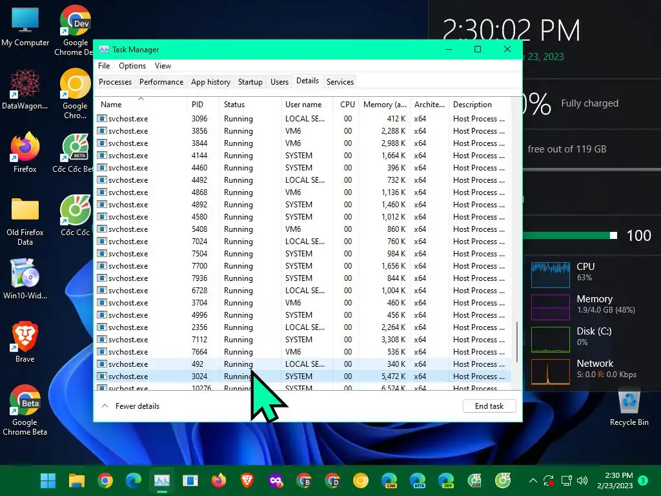Launch Microsoft Edge stable from the taskbar
This screenshot has width=661, height=496.
134,480
